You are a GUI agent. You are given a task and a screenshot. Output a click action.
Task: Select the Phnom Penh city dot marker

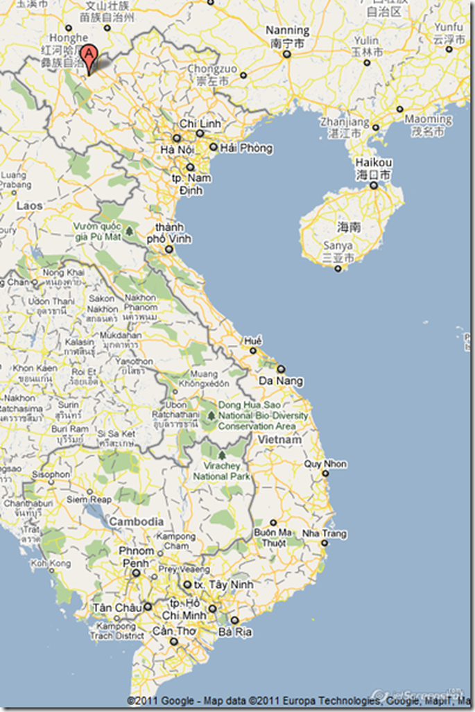tap(136, 573)
